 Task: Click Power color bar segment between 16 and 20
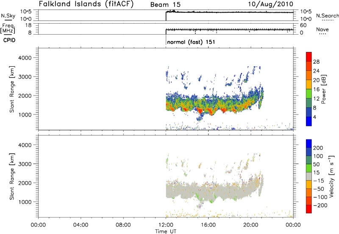coord(309,84)
